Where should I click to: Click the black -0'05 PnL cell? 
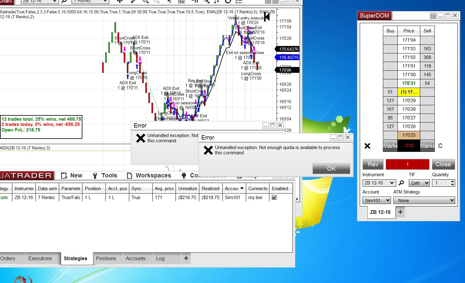[409, 146]
